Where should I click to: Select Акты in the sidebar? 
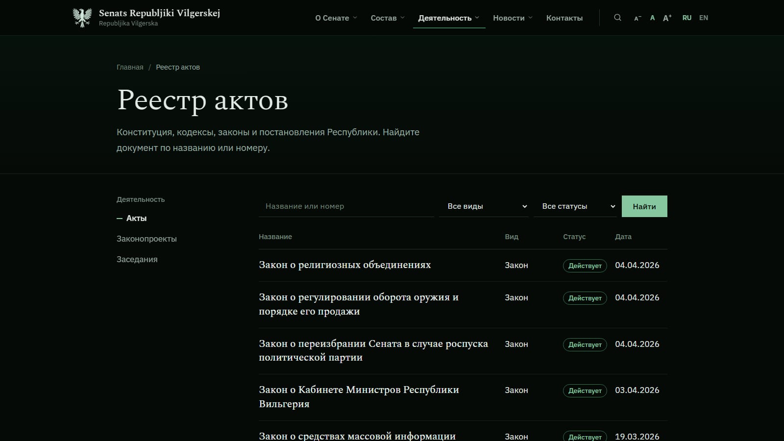[136, 218]
